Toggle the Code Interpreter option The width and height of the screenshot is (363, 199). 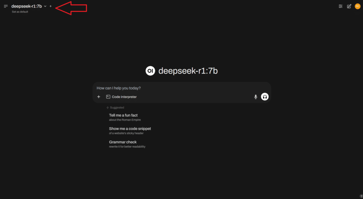[x=121, y=97]
